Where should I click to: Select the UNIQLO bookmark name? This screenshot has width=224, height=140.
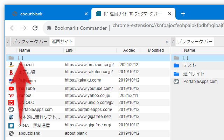(x=27, y=103)
